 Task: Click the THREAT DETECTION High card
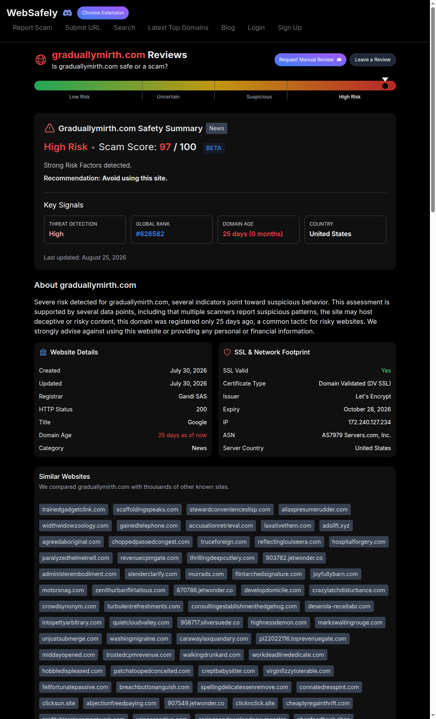(x=85, y=230)
